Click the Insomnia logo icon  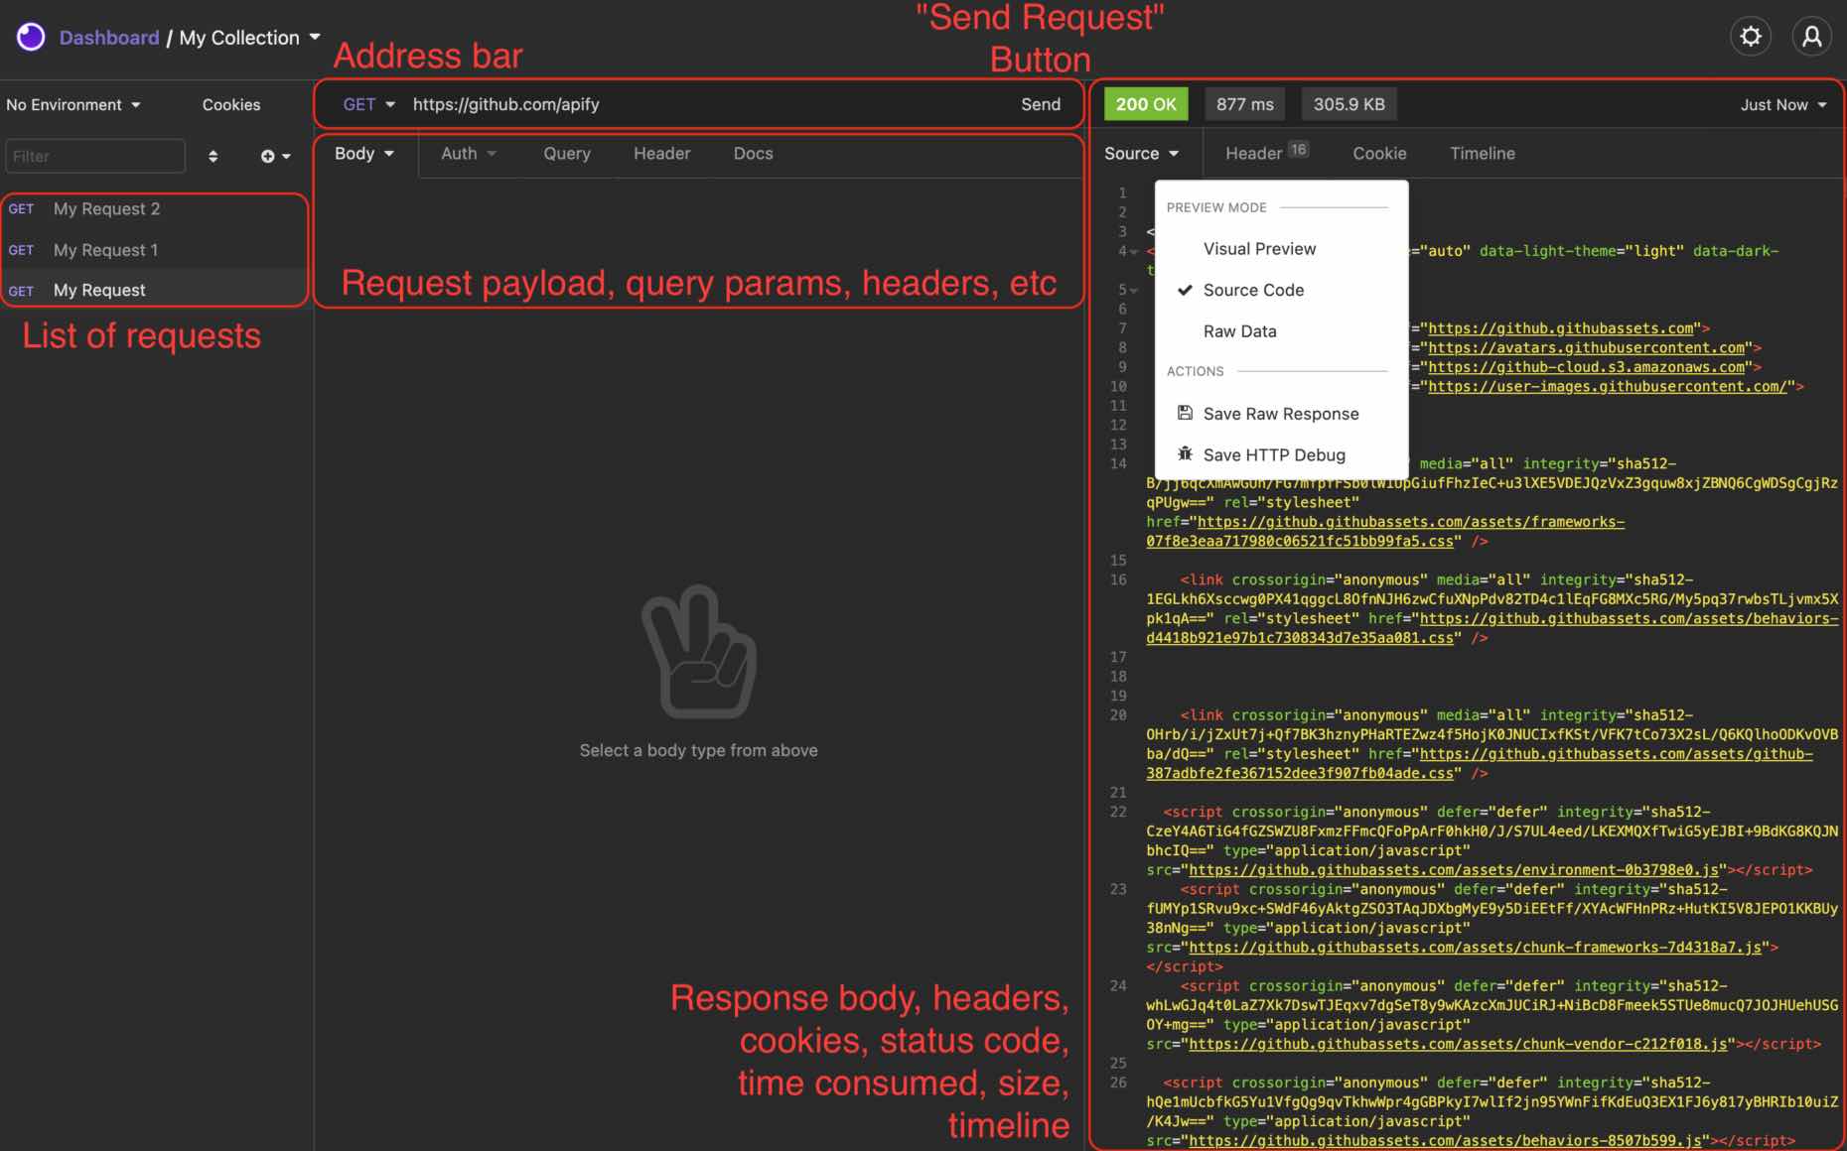click(x=31, y=38)
